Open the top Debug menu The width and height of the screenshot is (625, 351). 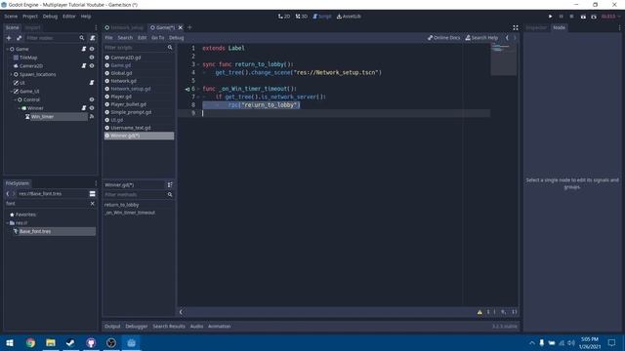pos(50,17)
